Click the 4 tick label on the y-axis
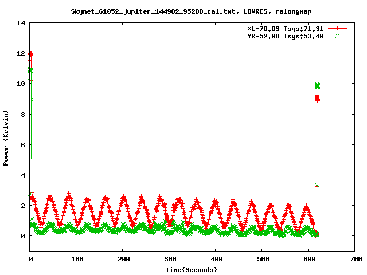Screen dimensions: 367x275 coord(24,175)
